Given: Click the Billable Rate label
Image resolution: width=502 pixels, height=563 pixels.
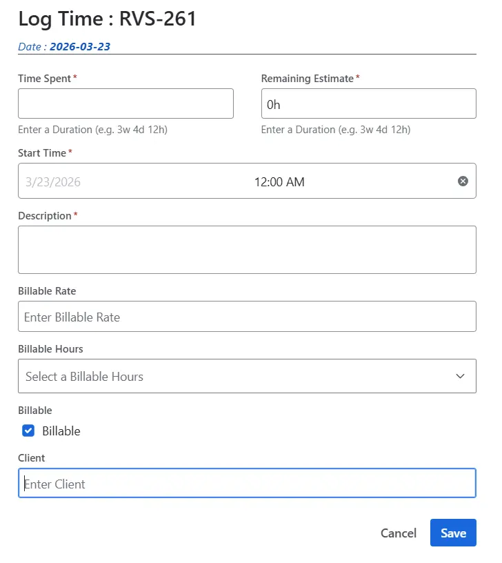Looking at the screenshot, I should pos(47,291).
